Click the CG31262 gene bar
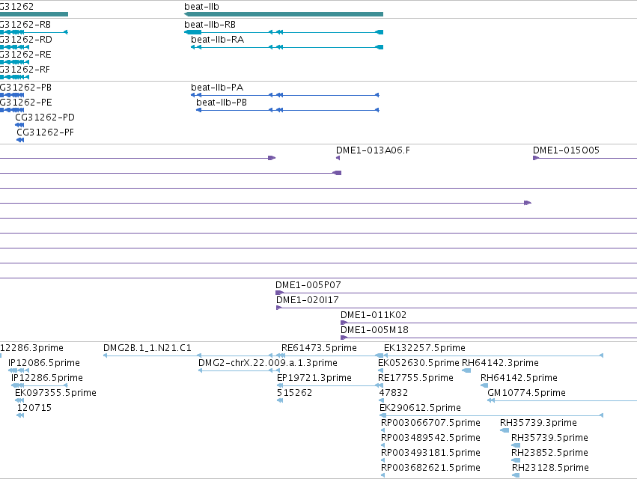Image resolution: width=637 pixels, height=479 pixels. (x=34, y=14)
